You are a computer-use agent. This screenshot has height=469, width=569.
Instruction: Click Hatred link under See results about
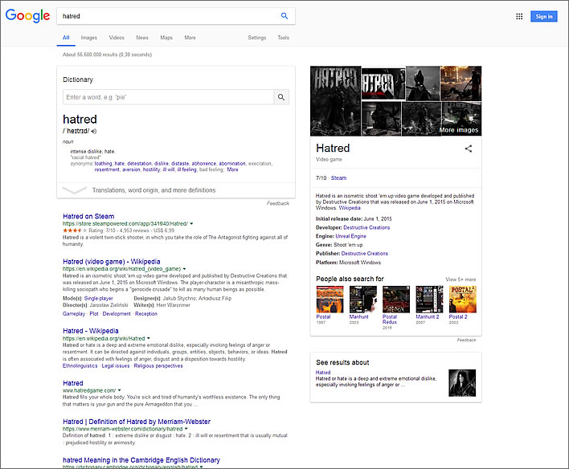pyautogui.click(x=323, y=372)
